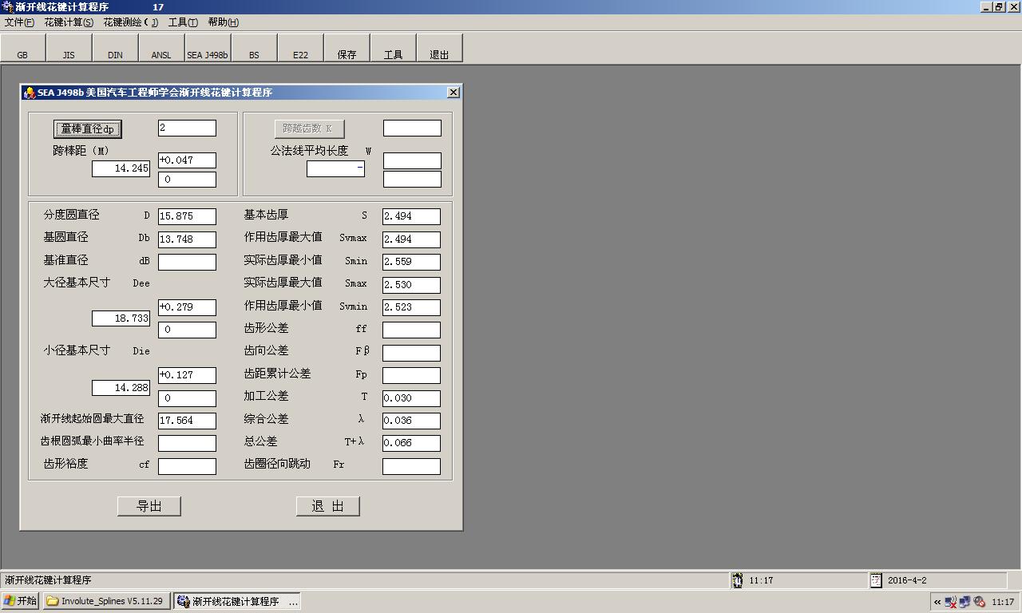Click the 大径基本尺寸 field 18.733
This screenshot has height=613, width=1022.
[x=121, y=318]
